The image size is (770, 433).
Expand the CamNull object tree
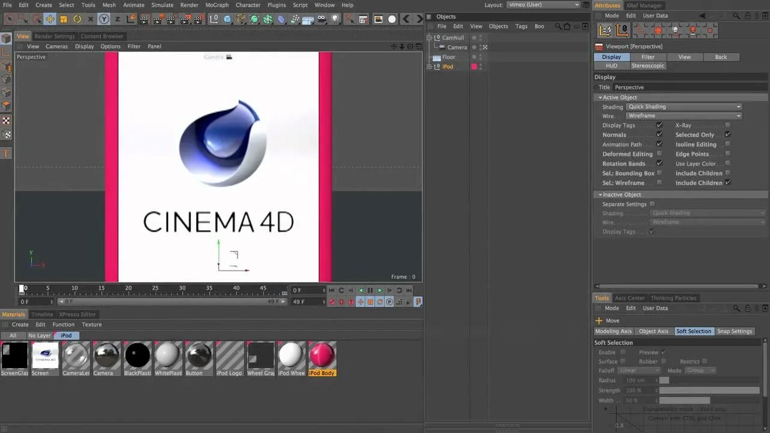(x=430, y=37)
